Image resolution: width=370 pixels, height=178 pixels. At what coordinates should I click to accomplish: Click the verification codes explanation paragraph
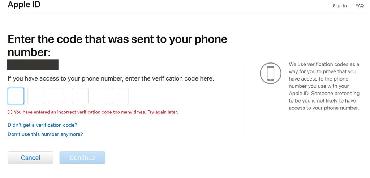point(324,86)
